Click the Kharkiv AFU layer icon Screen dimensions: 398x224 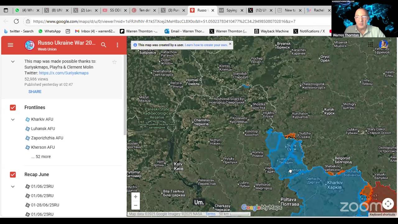pos(27,119)
